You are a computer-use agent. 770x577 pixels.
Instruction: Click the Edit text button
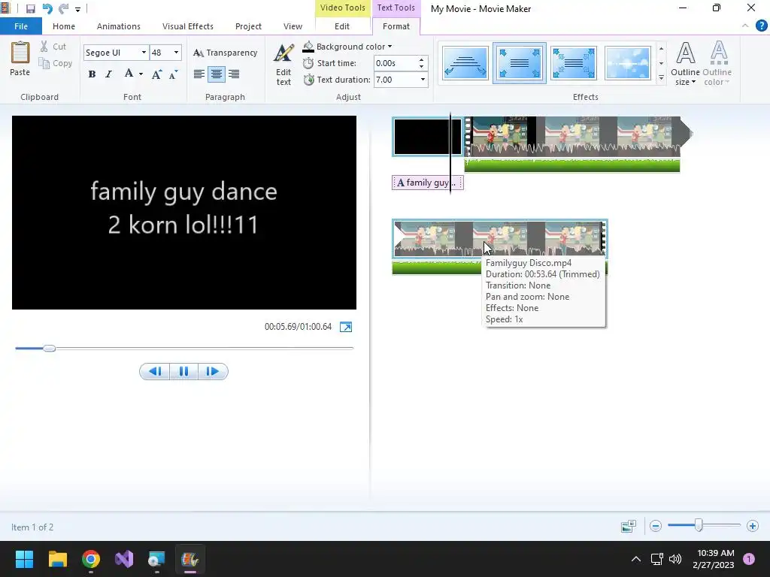click(x=283, y=65)
